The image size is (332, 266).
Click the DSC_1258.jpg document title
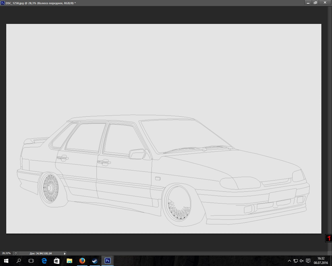coord(40,3)
